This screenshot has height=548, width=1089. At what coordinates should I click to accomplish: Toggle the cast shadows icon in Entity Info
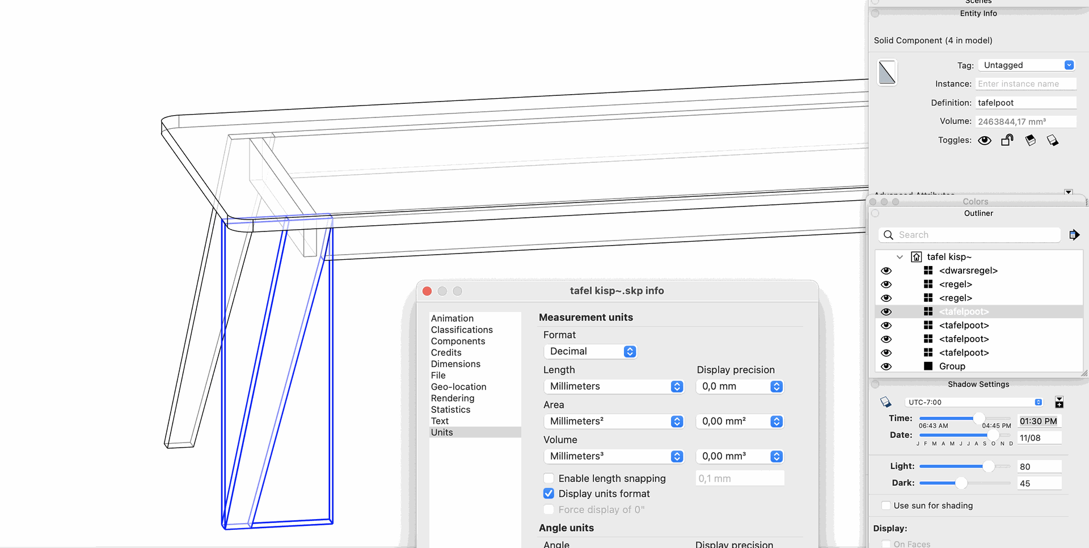tap(1053, 140)
